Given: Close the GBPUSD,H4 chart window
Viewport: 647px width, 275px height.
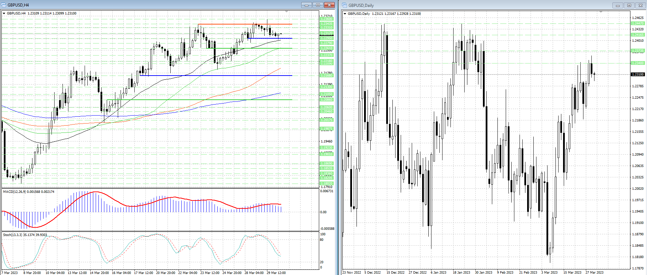Looking at the screenshot, I should point(329,5).
